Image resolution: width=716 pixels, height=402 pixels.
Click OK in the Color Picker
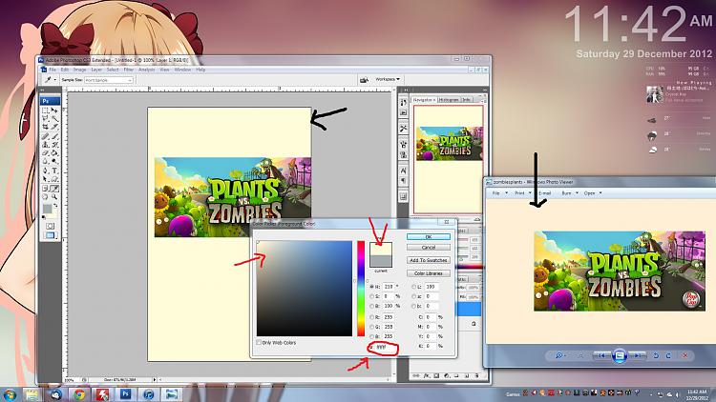[429, 237]
